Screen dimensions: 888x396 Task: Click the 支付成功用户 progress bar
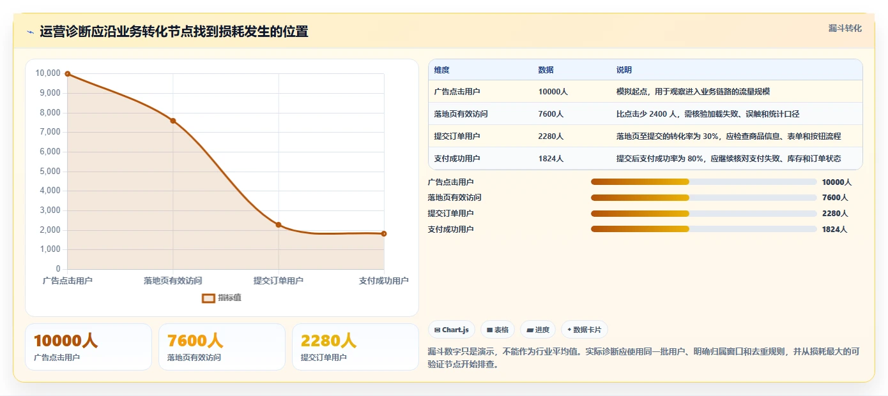pos(703,230)
